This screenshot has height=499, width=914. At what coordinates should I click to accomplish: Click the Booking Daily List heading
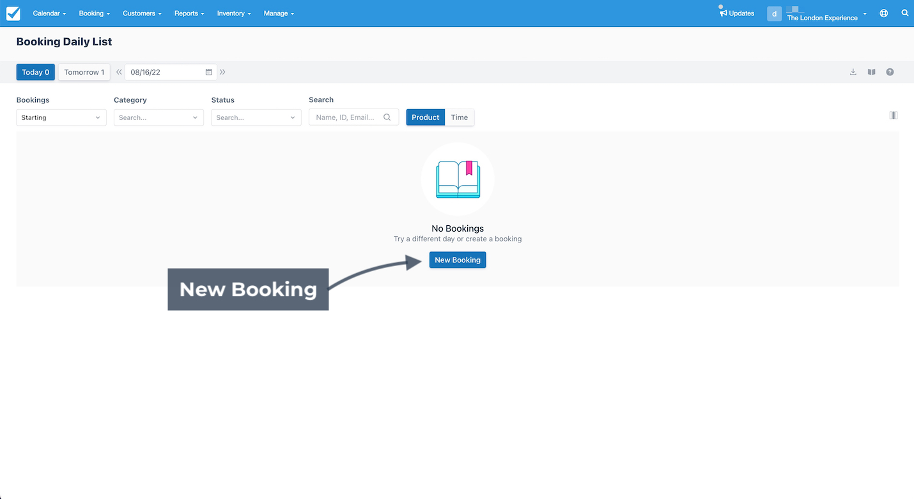(x=64, y=41)
